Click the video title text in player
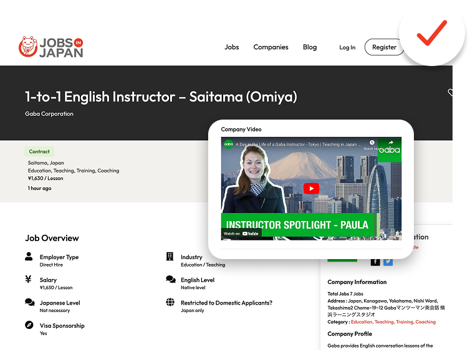Screen dimensions: 470x350 [x=298, y=144]
